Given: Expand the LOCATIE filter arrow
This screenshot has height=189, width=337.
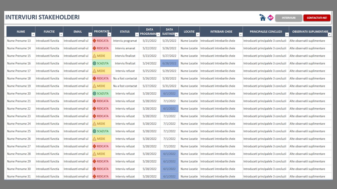Looking at the screenshot, I should (198, 35).
